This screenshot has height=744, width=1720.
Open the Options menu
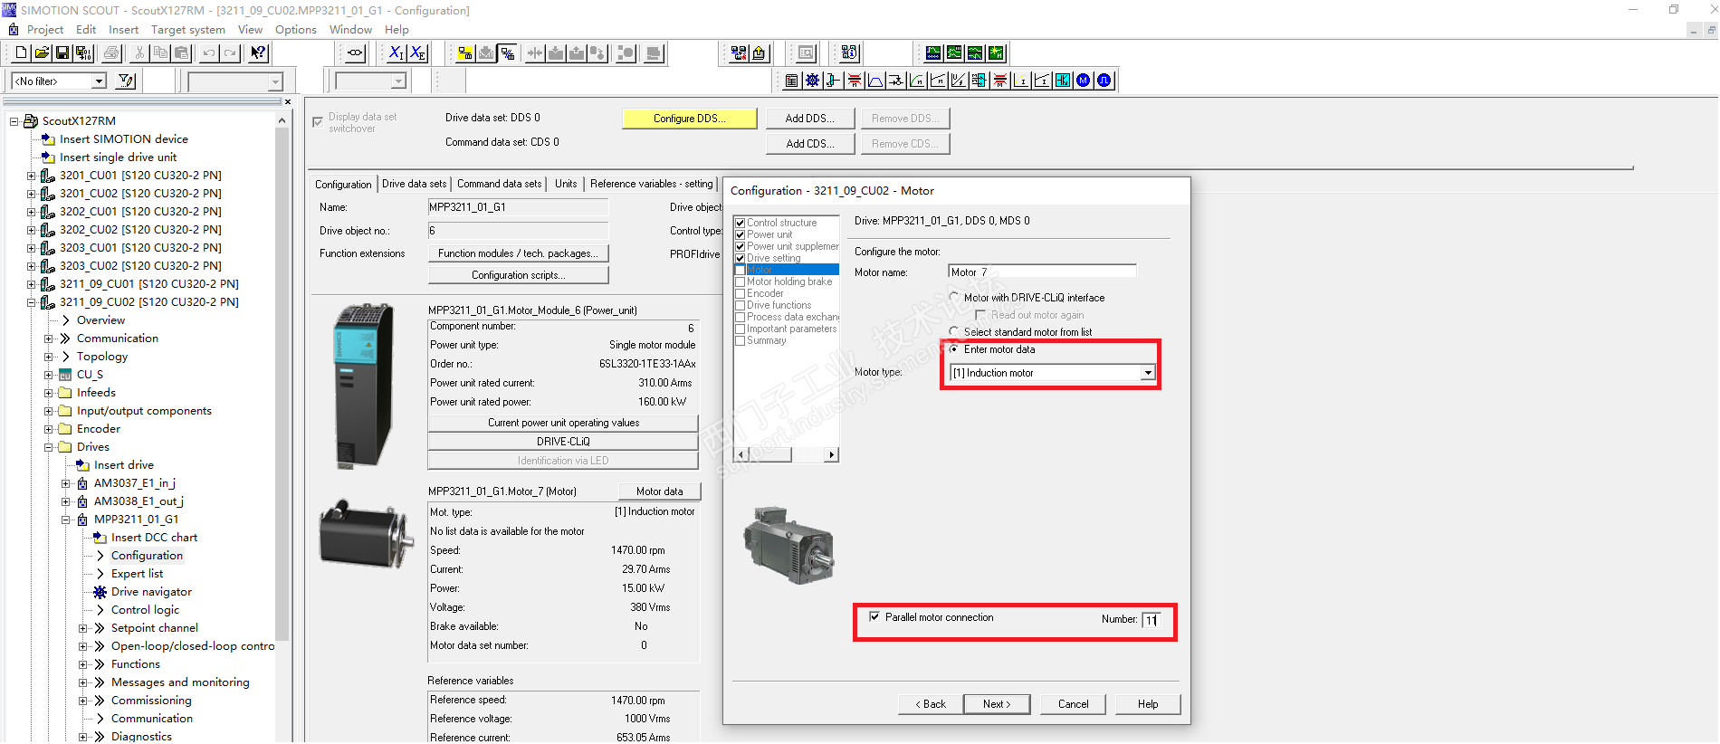click(x=296, y=30)
